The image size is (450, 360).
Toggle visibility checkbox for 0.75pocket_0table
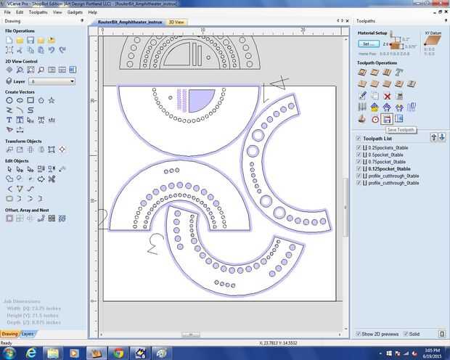[x=359, y=162]
